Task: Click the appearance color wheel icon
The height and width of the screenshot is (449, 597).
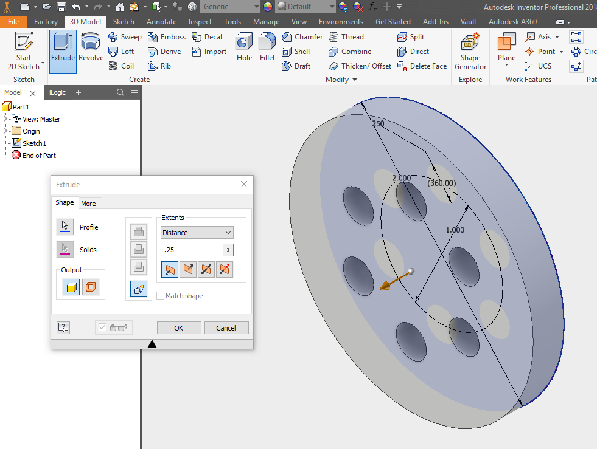Action: [x=267, y=7]
